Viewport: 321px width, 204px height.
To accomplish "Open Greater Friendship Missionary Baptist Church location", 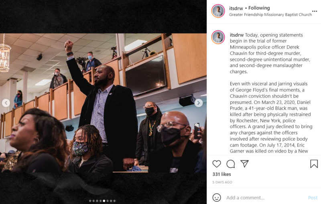I will [x=270, y=15].
